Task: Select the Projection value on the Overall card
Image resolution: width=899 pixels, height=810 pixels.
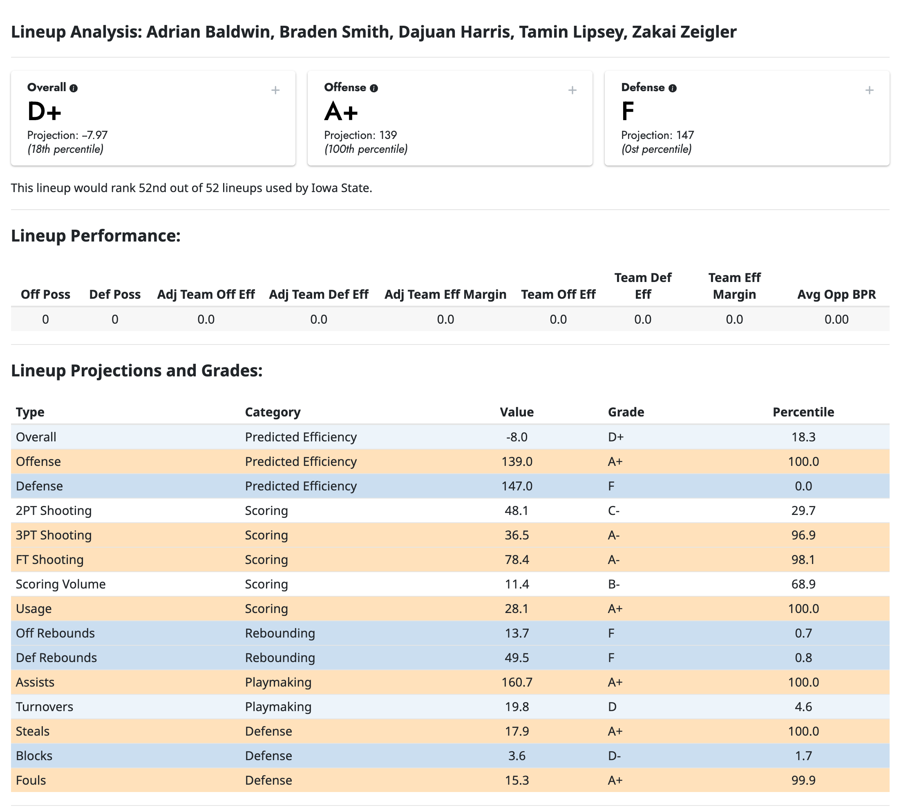Action: [x=67, y=135]
